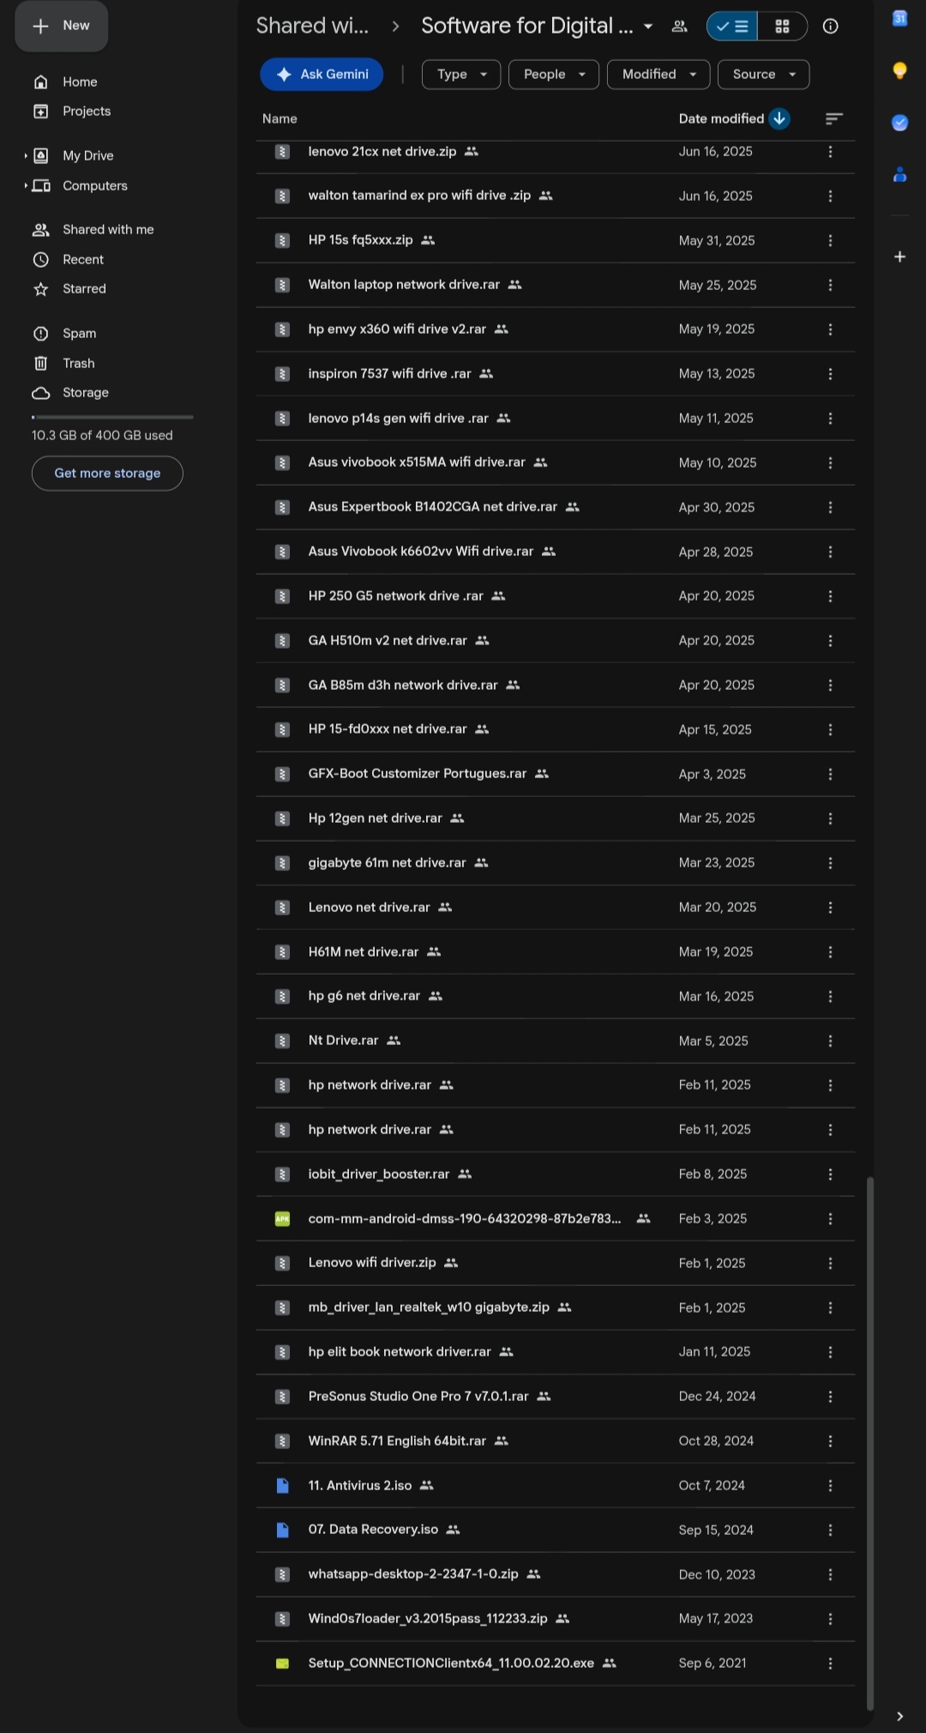Reverse Date modified sort direction arrow
Viewport: 926px width, 1733px height.
coord(779,118)
